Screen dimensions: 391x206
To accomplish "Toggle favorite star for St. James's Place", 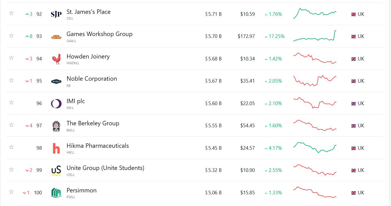I will pyautogui.click(x=11, y=13).
